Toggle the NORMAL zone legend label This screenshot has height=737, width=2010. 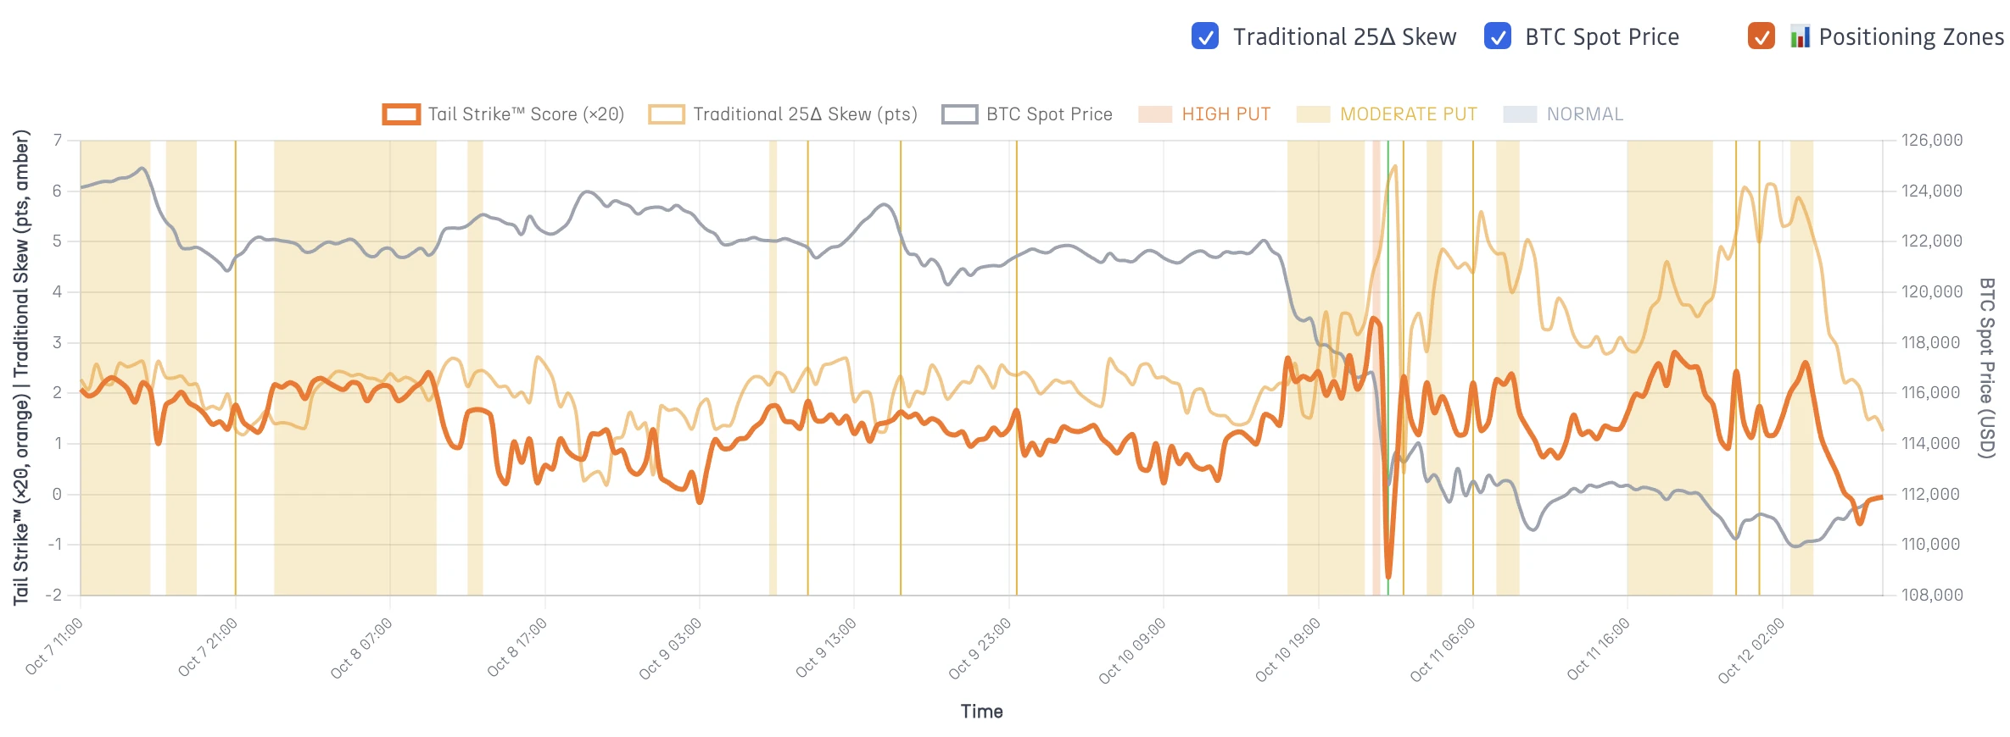click(x=1584, y=114)
